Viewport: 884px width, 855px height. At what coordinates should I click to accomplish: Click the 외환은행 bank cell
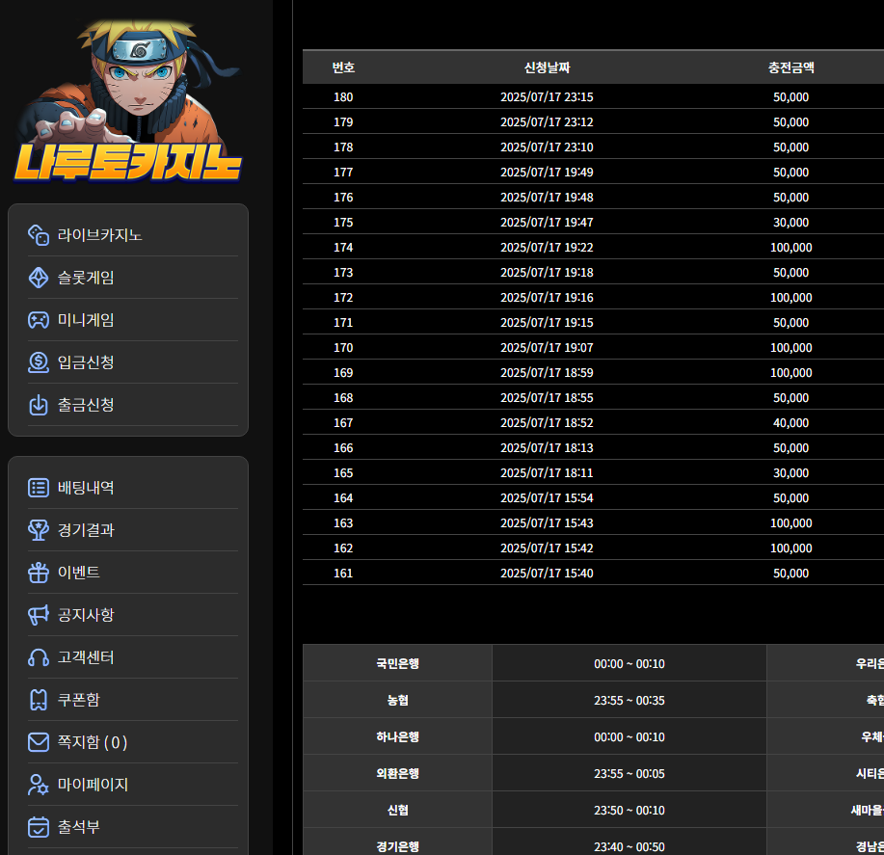pos(397,773)
